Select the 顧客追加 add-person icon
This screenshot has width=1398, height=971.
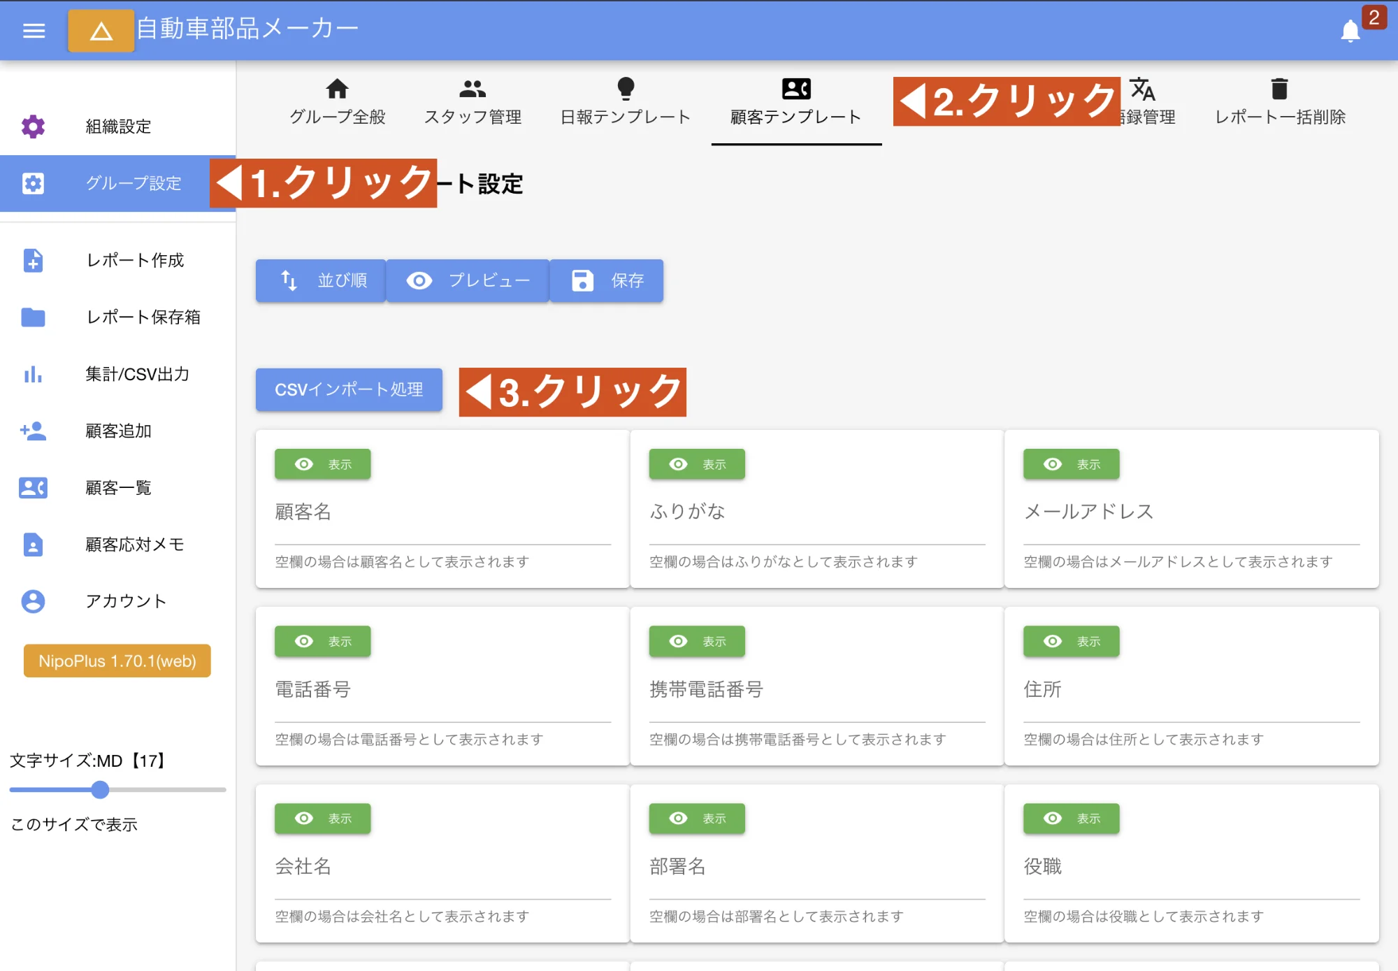pyautogui.click(x=32, y=431)
